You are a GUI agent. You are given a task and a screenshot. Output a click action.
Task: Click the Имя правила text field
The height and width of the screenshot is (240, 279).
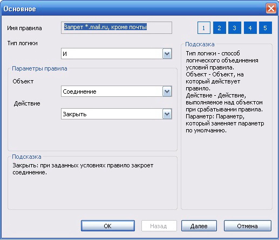[117, 27]
